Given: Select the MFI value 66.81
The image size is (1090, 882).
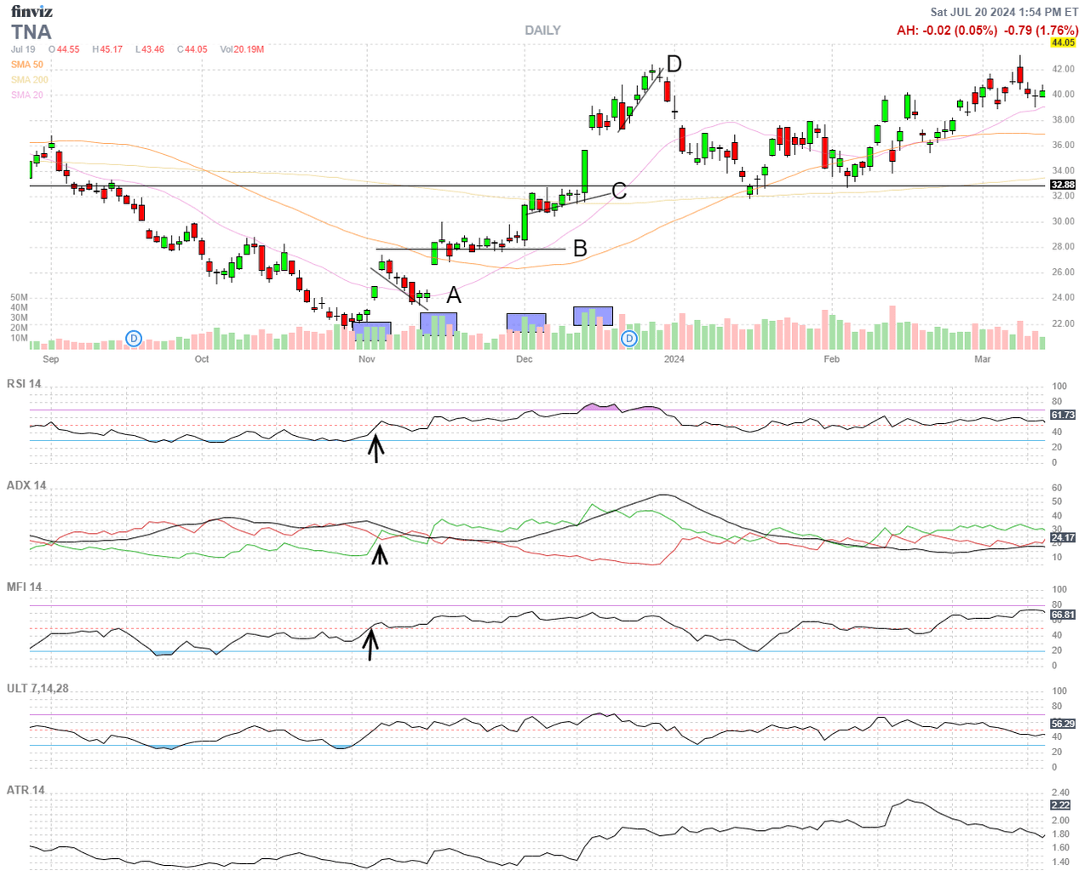Looking at the screenshot, I should click(1063, 614).
